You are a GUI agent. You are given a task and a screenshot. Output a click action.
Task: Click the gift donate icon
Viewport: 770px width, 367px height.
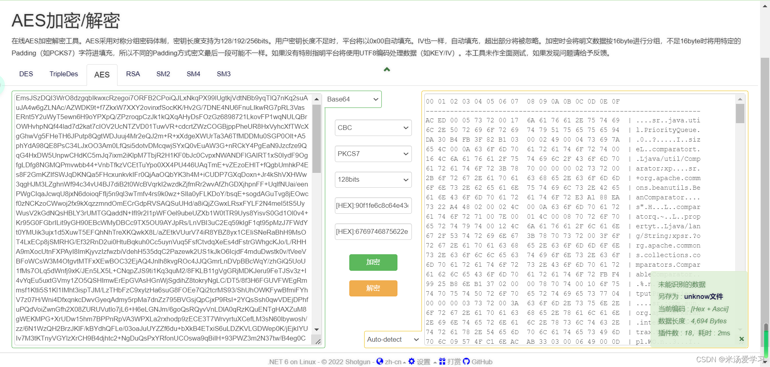[442, 361]
